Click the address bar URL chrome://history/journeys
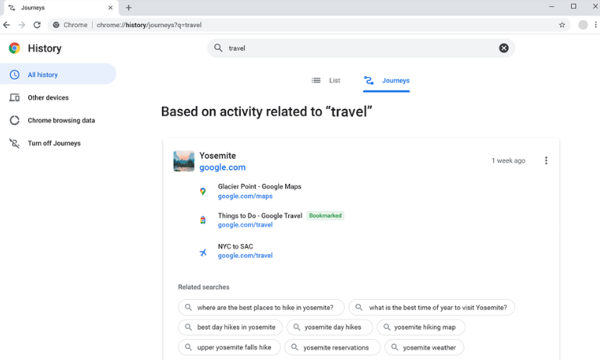Screen dimensions: 600x360 pos(149,25)
